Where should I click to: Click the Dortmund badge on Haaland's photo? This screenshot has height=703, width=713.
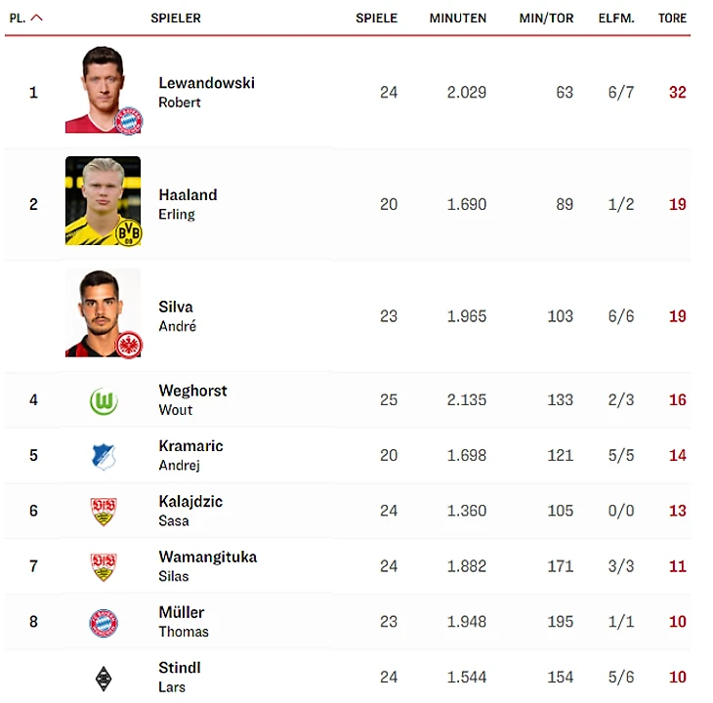(129, 232)
